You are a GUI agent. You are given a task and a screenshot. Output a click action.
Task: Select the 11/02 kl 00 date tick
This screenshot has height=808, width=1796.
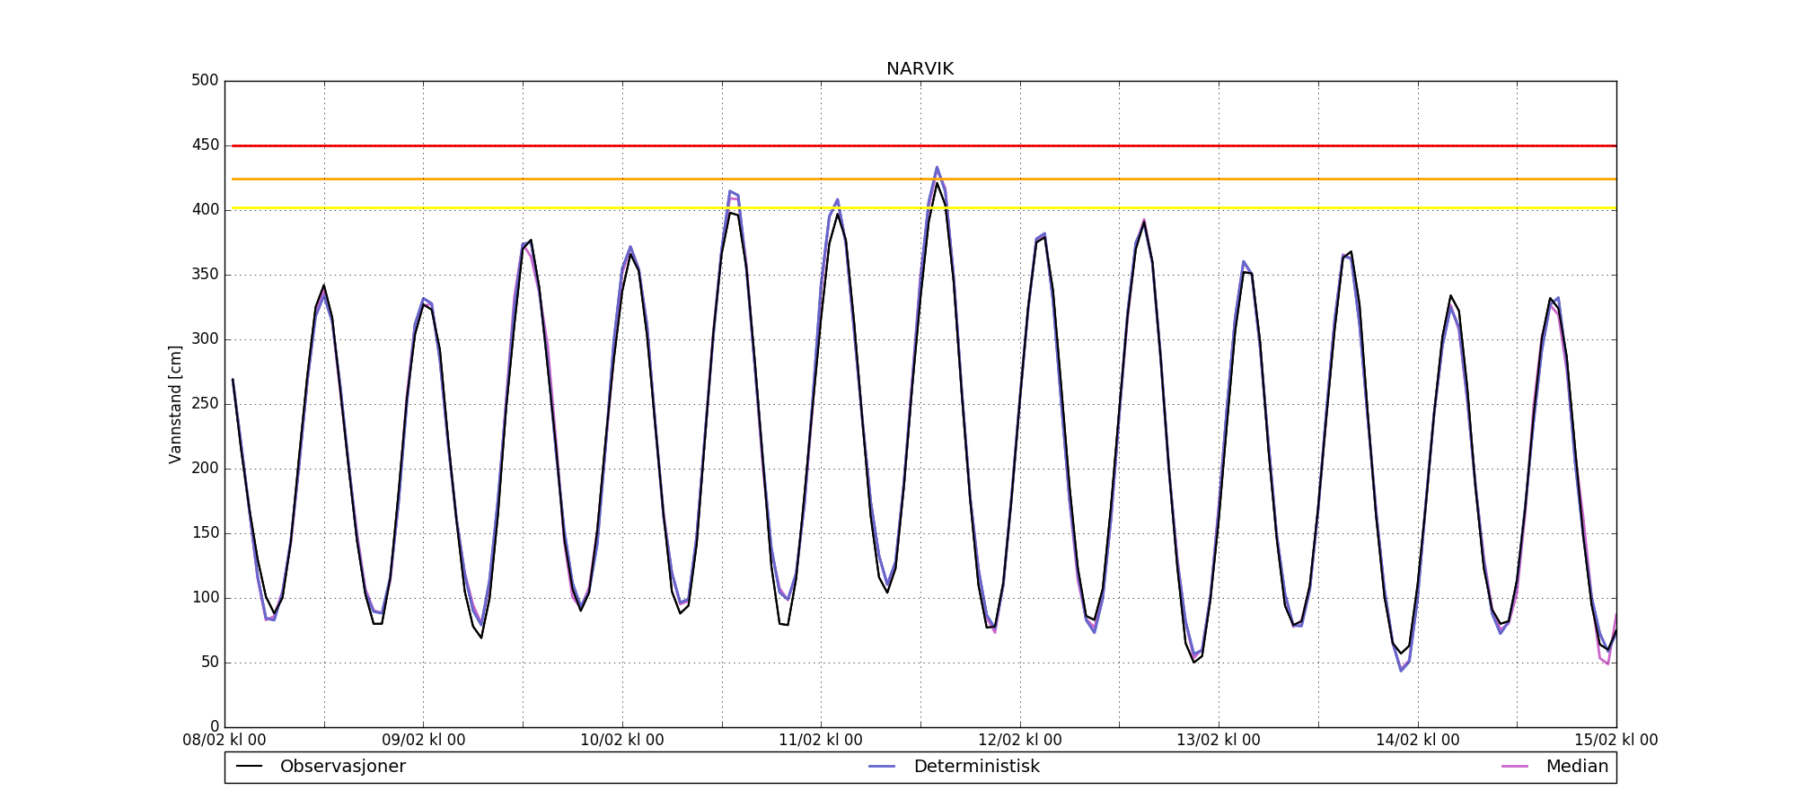point(821,741)
